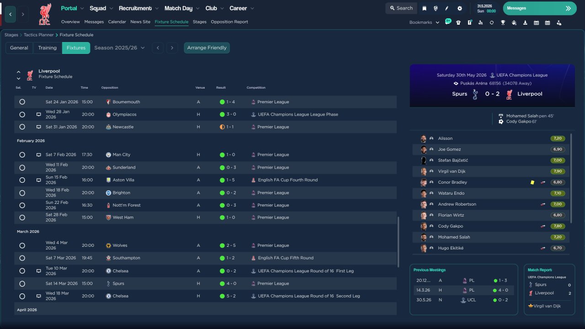Click substitution icon on Conor Bradley row
The height and width of the screenshot is (329, 585).
pos(543,182)
